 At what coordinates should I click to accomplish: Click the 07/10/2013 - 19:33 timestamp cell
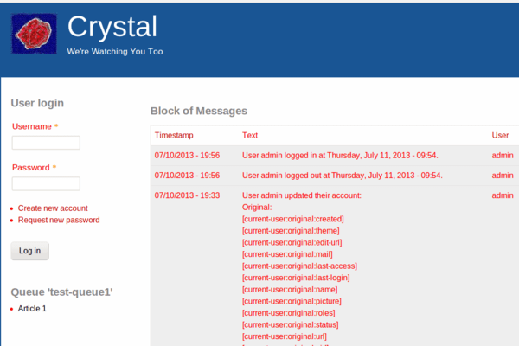187,195
